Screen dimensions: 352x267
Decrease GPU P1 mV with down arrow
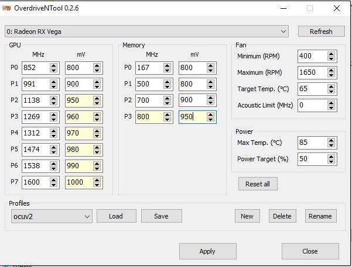(97, 86)
